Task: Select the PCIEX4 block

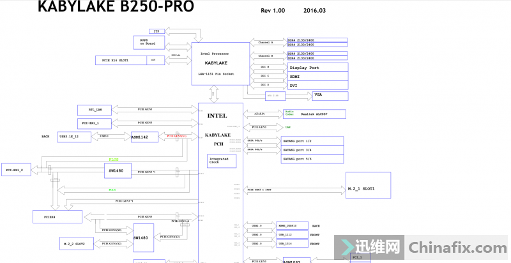Action: (57, 217)
